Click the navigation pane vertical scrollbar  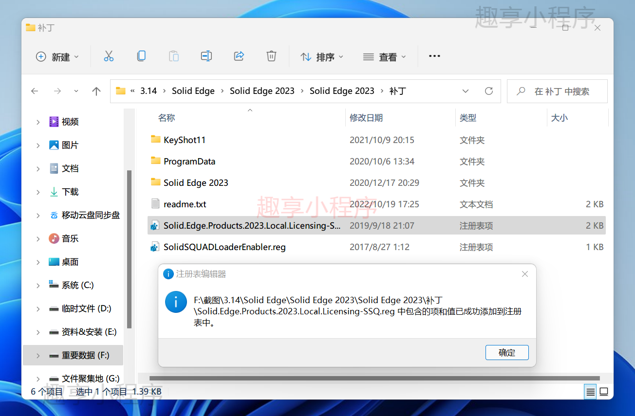click(129, 249)
